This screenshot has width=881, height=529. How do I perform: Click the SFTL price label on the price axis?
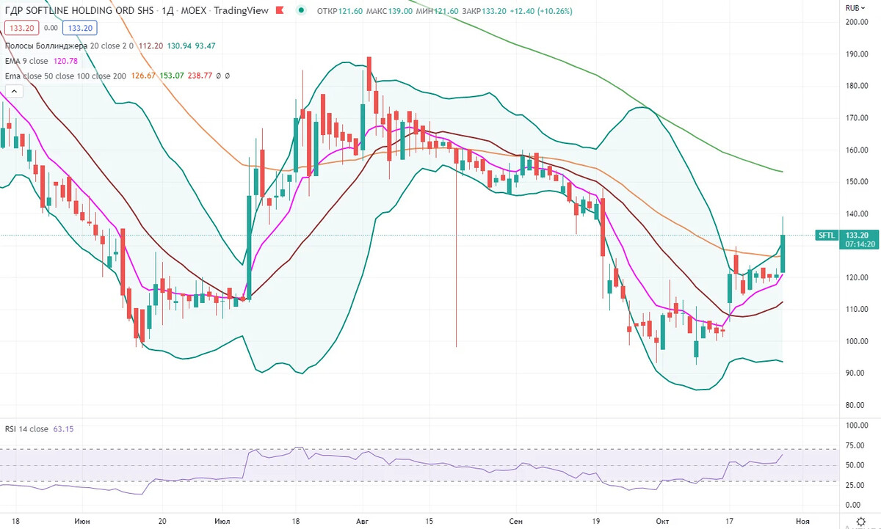point(826,236)
